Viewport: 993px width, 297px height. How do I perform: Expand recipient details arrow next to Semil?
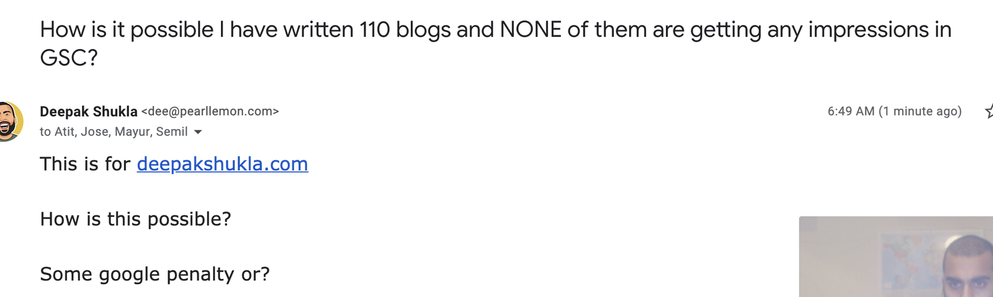[198, 132]
